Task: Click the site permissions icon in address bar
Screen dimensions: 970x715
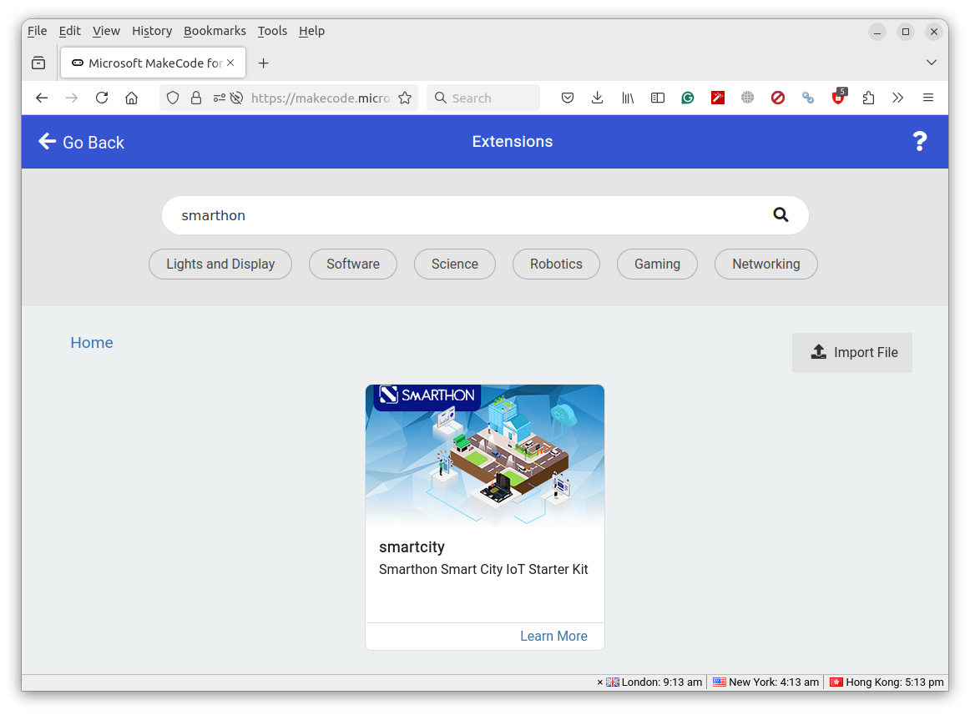Action: tap(219, 98)
